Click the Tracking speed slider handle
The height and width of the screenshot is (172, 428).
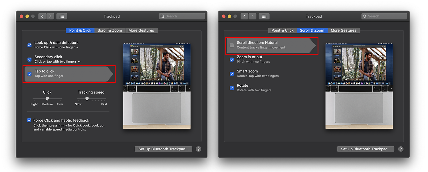tap(87, 99)
